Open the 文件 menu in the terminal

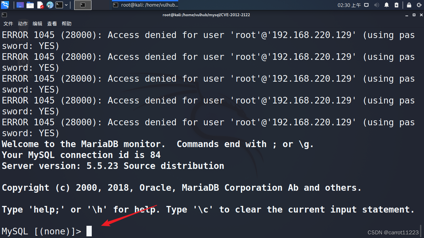coord(8,23)
